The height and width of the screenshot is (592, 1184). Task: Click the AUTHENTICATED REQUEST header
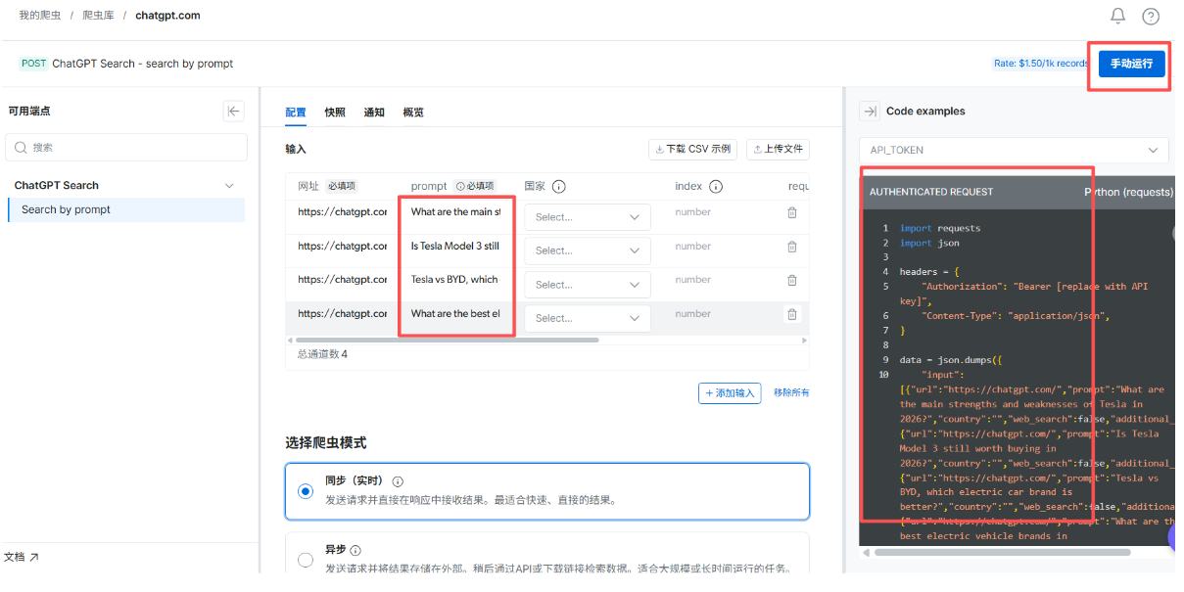pyautogui.click(x=931, y=192)
